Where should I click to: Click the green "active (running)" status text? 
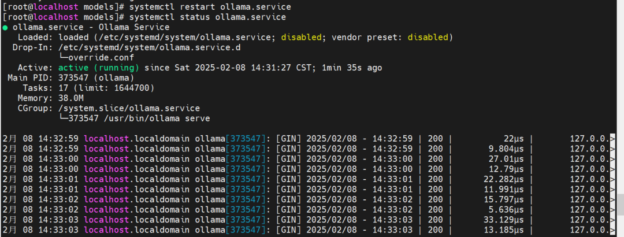click(100, 68)
